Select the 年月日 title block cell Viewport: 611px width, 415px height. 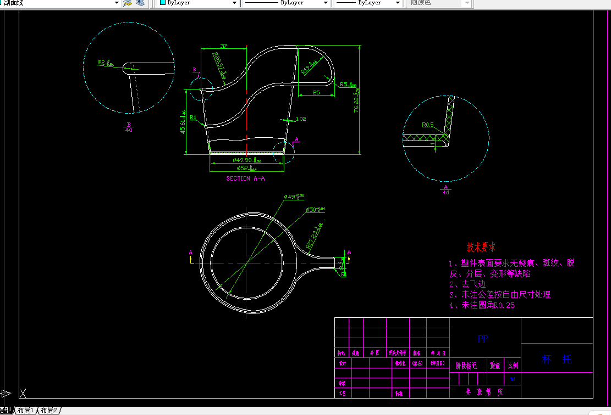tap(438, 353)
